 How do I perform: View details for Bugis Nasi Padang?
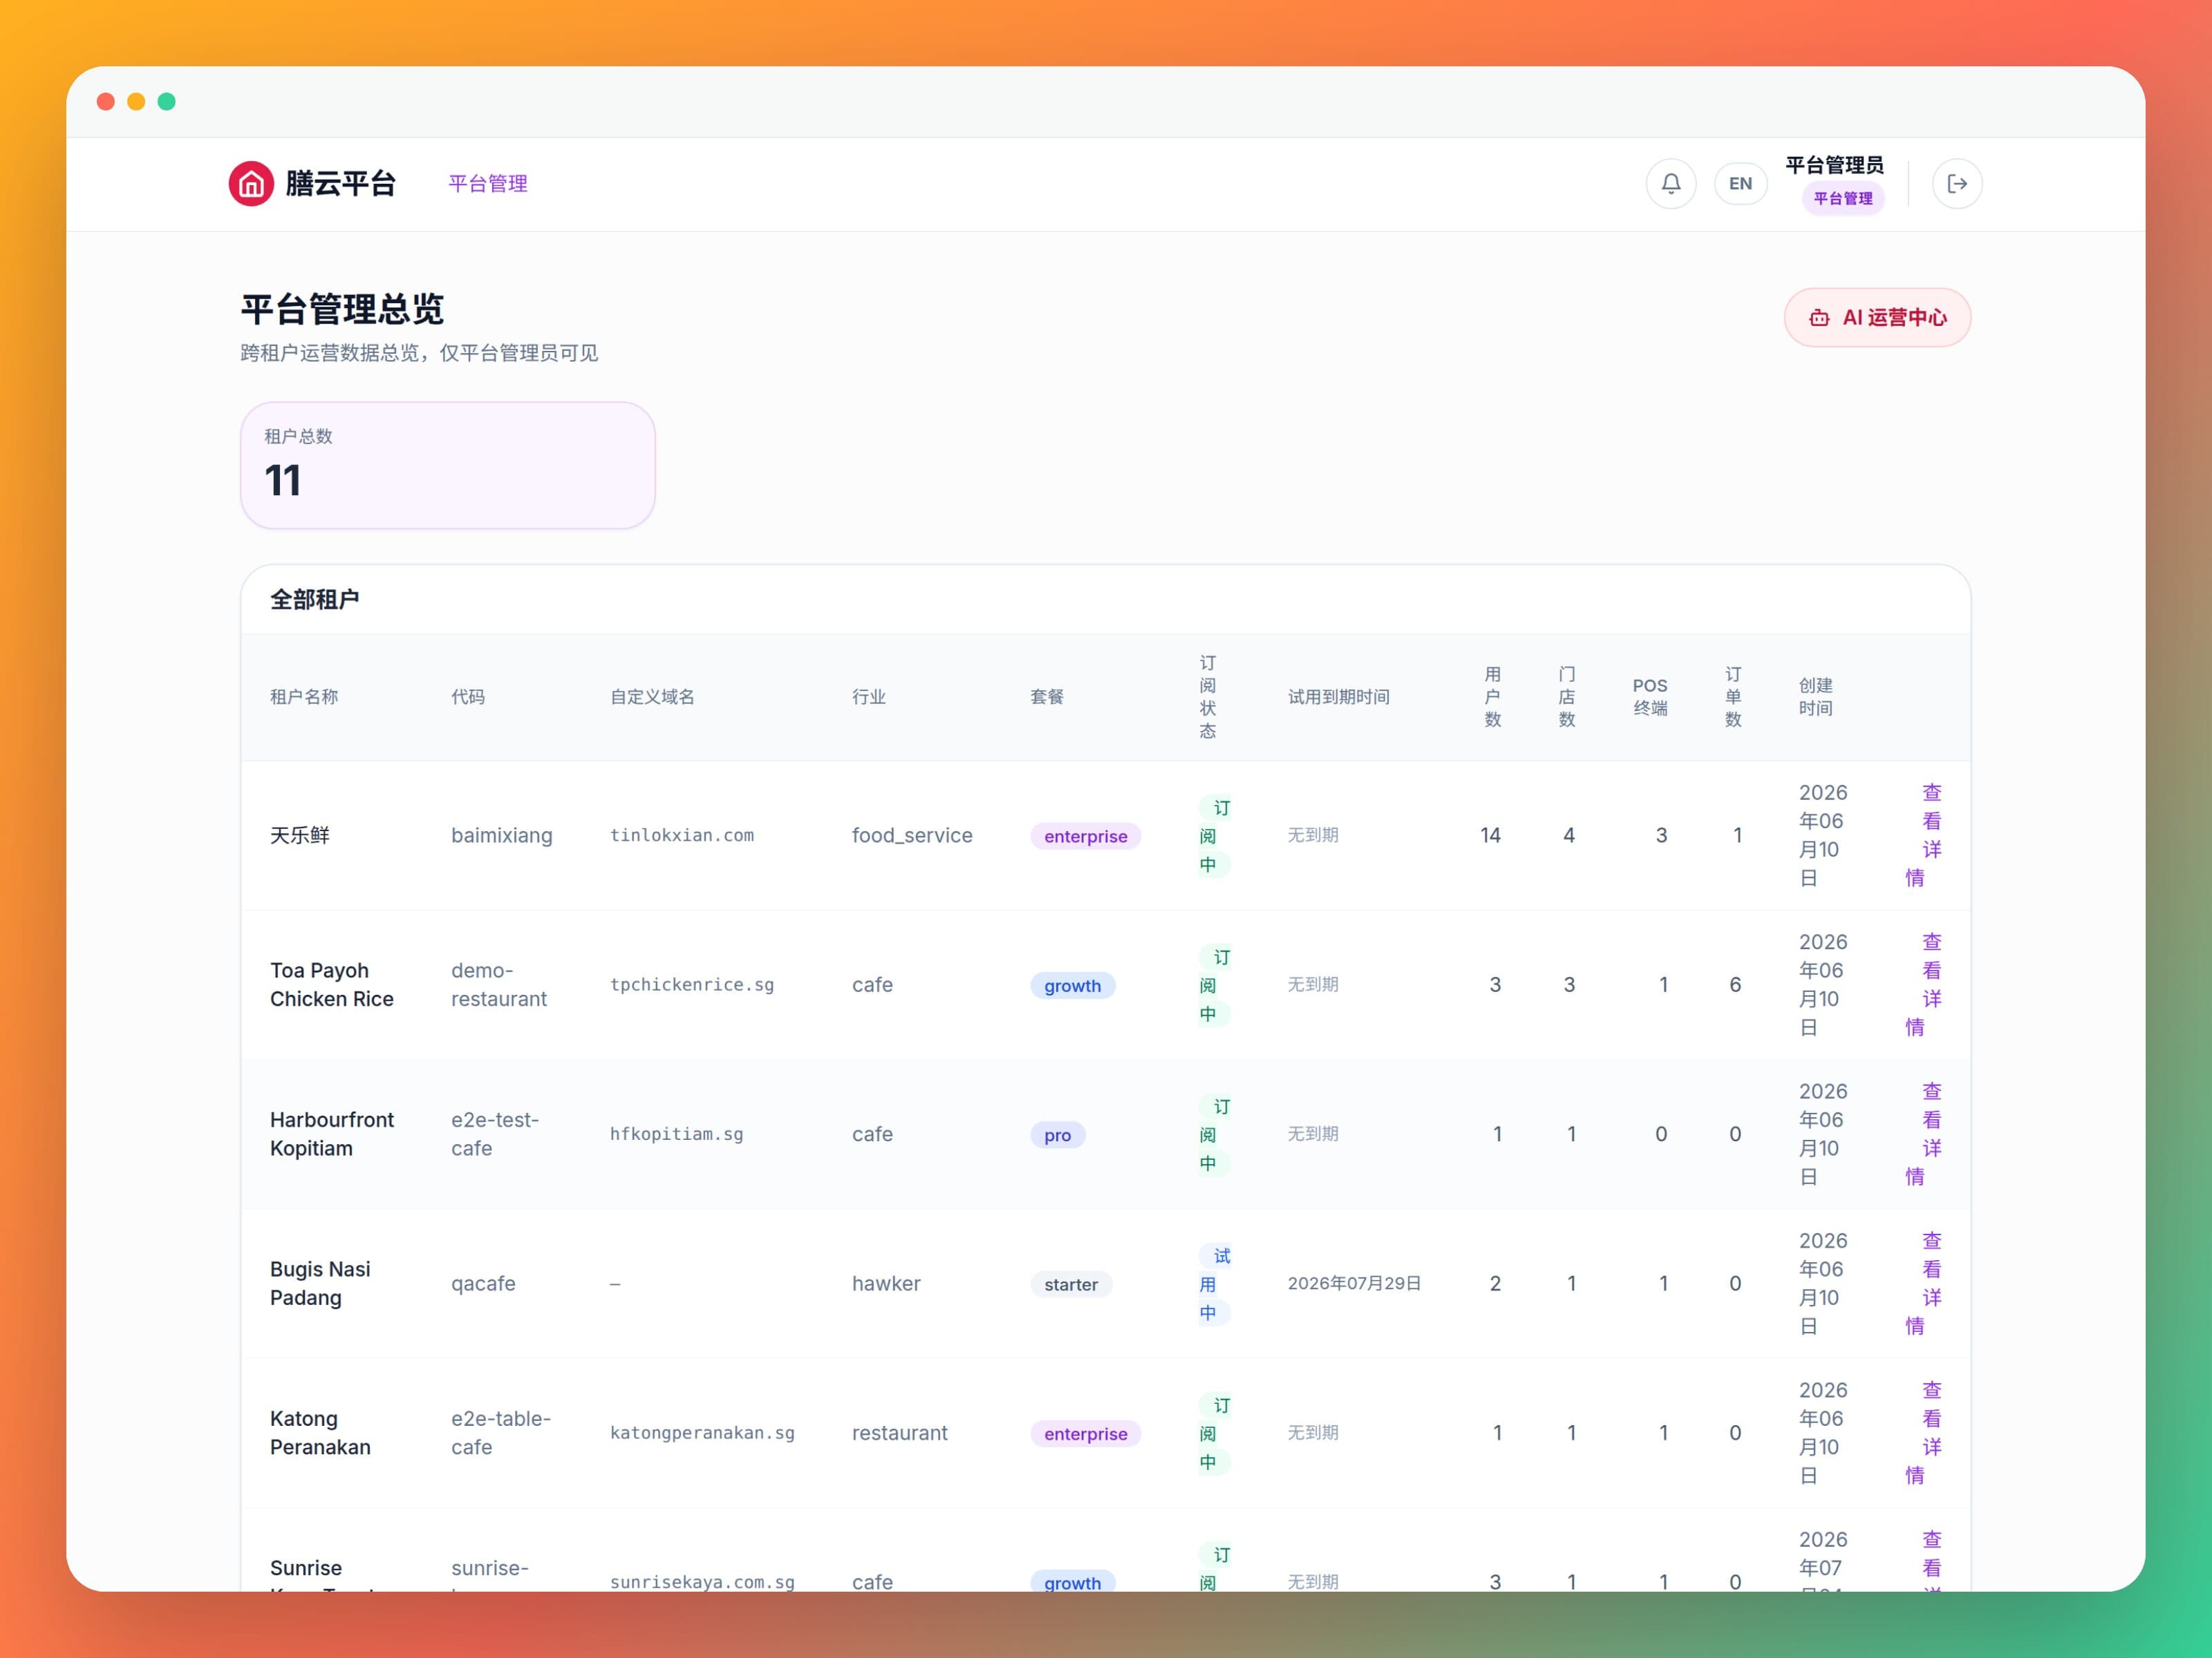click(1923, 1284)
